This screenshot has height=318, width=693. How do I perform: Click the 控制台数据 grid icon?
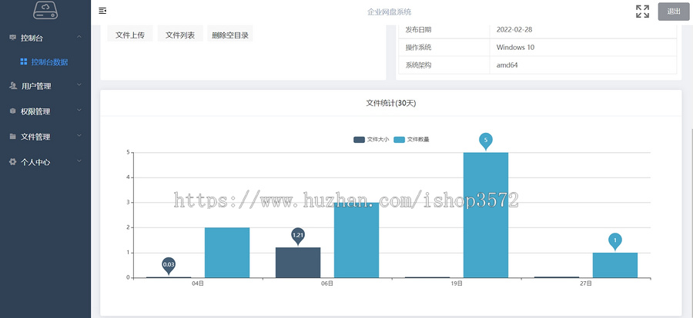tap(24, 61)
